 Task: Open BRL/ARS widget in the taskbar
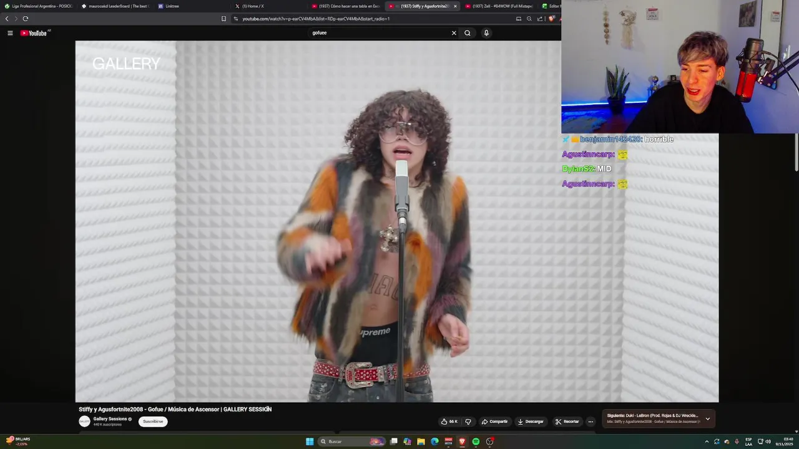tap(17, 442)
